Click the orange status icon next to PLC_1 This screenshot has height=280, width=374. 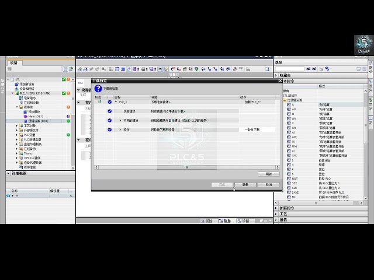[68, 93]
